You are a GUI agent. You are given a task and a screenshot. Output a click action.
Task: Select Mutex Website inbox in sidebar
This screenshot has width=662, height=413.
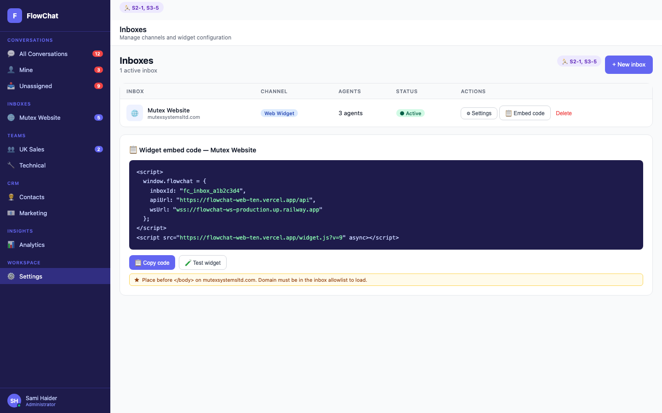tap(55, 117)
